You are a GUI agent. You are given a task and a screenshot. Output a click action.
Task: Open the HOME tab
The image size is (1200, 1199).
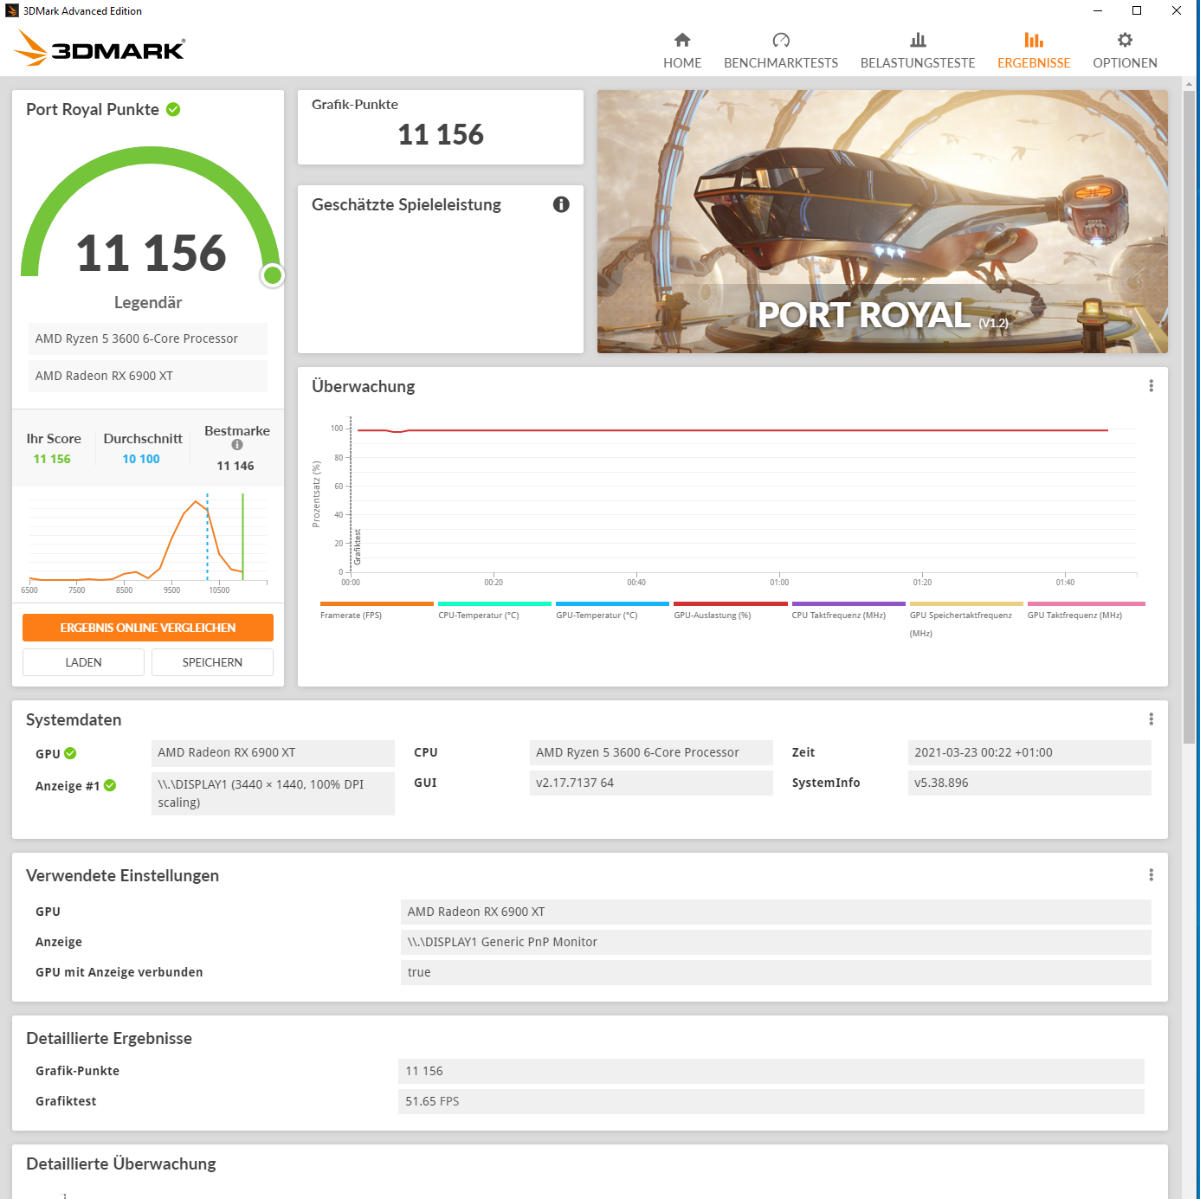682,51
